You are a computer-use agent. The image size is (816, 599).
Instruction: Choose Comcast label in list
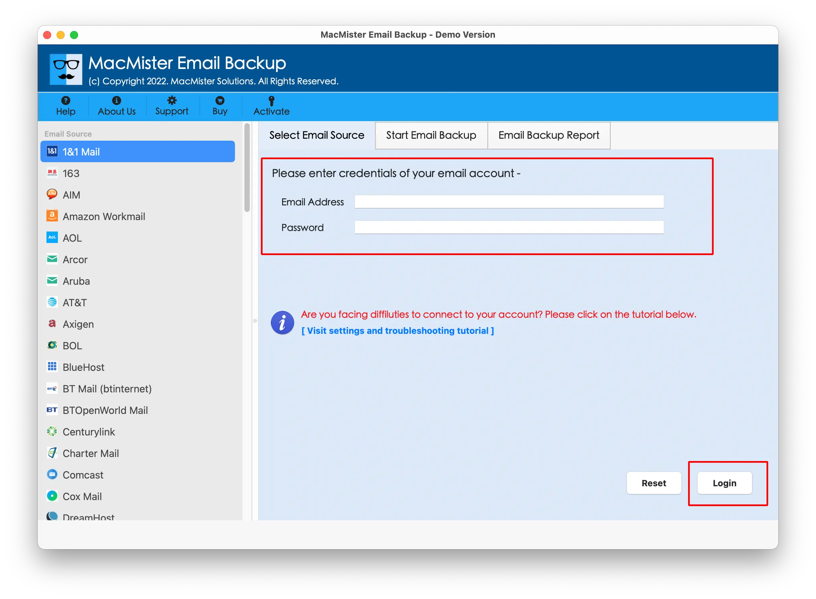pos(83,474)
